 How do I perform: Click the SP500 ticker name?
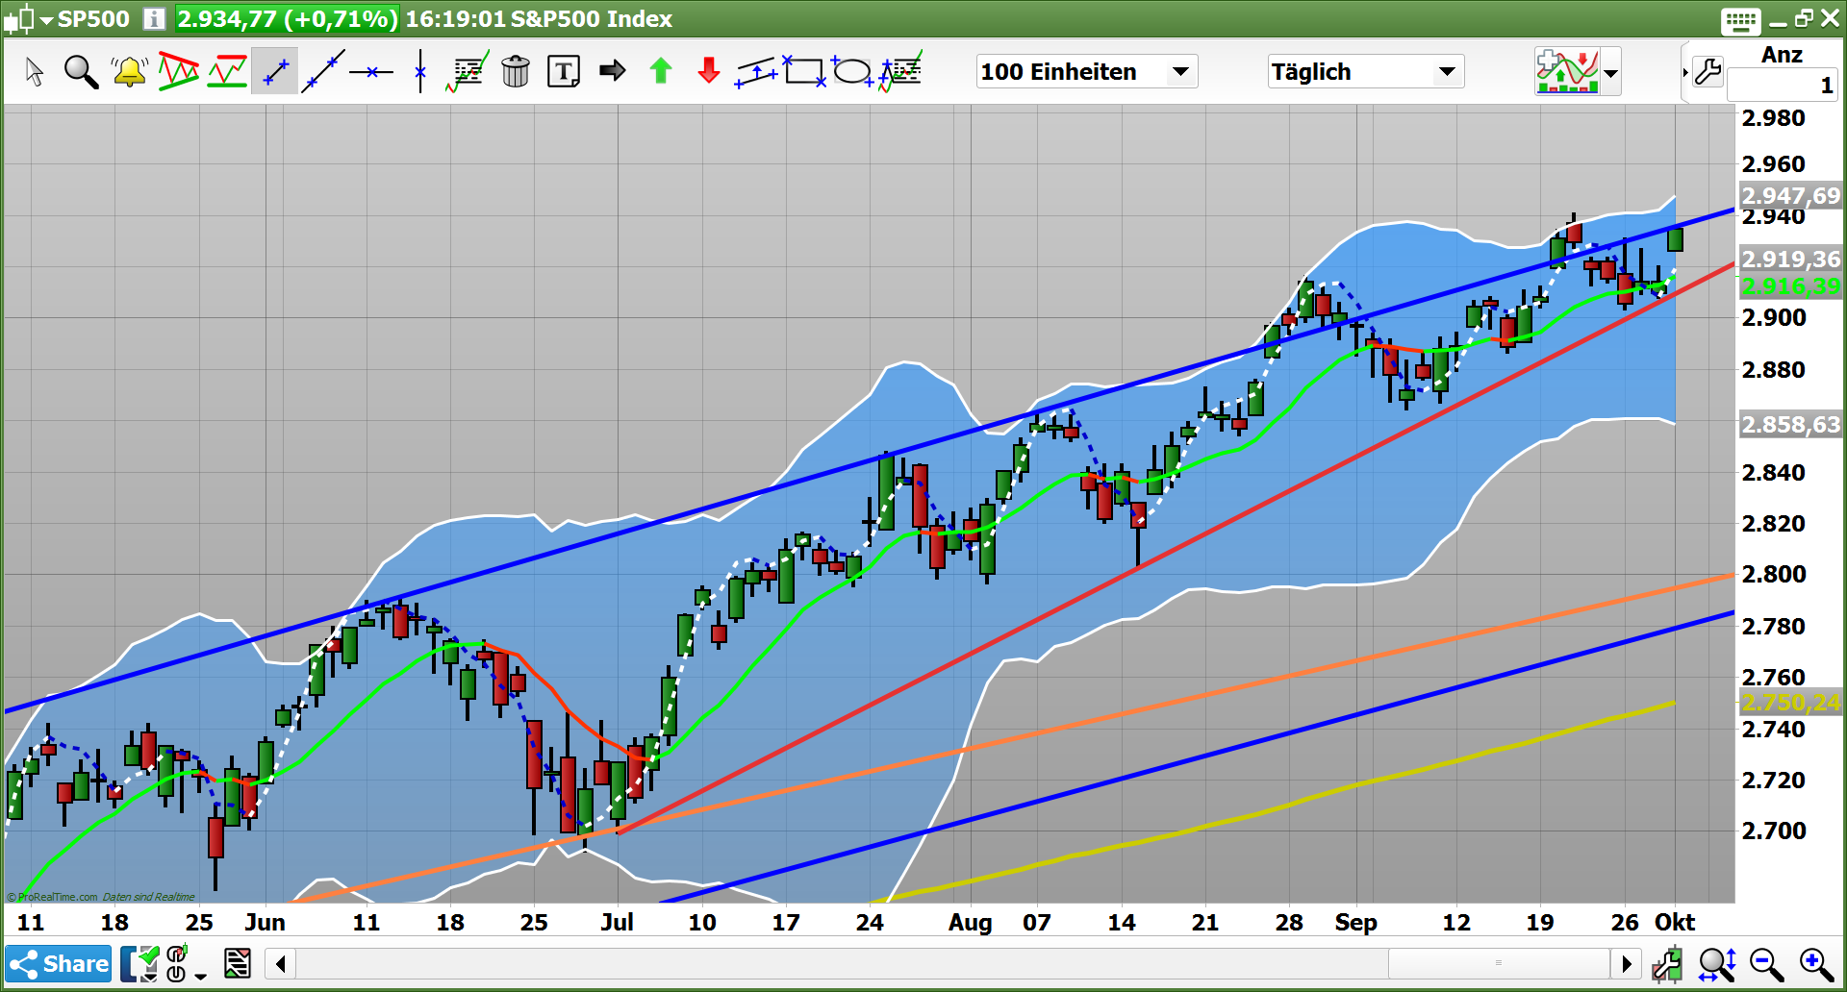[93, 18]
